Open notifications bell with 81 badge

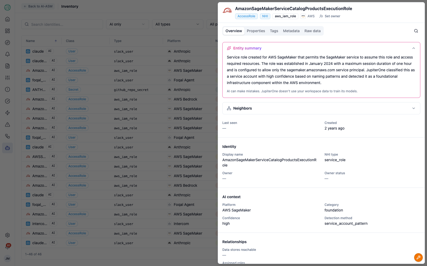7,247
